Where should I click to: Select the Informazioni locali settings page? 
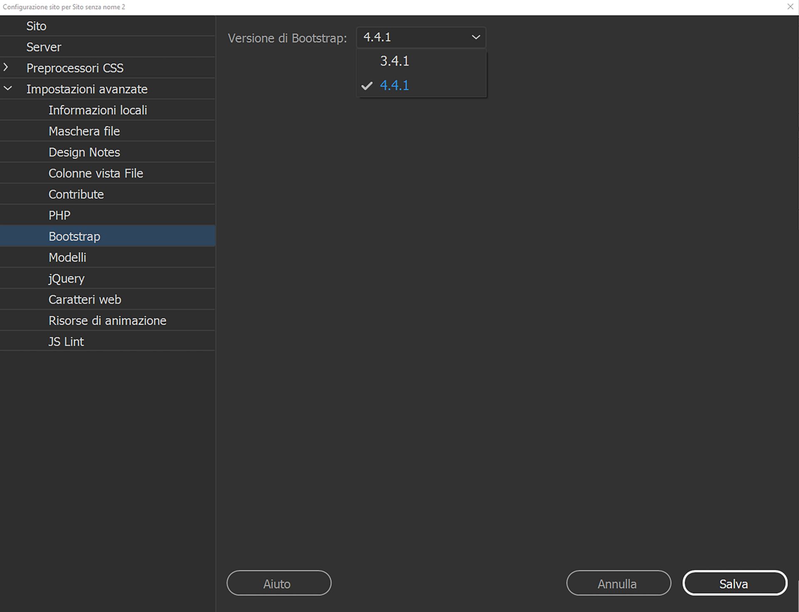point(98,110)
